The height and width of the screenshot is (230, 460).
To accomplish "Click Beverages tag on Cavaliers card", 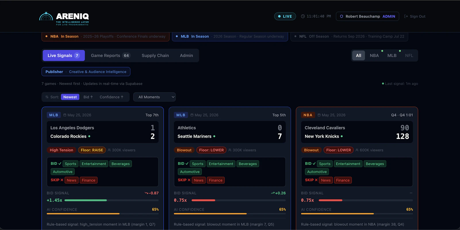I will point(375,164).
